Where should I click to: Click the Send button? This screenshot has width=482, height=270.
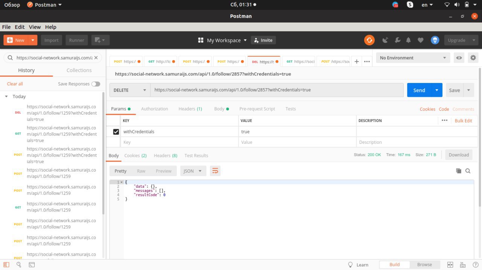pyautogui.click(x=419, y=90)
